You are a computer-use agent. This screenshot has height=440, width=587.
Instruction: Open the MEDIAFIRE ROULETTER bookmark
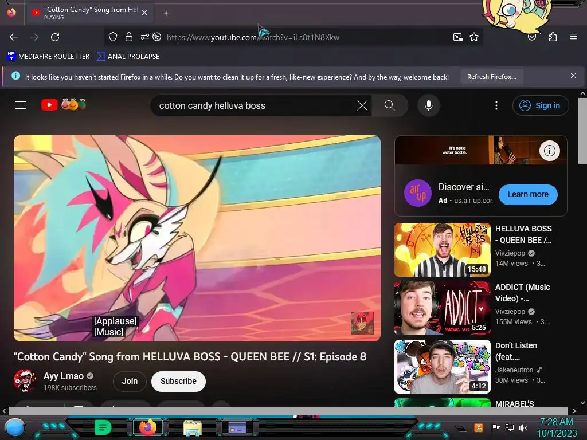point(48,57)
